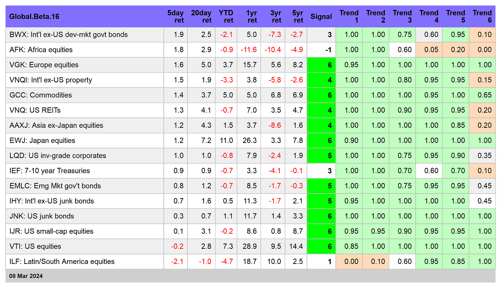This screenshot has height=288, width=501.
Task: Click the Trend 3 column header
Action: click(402, 16)
